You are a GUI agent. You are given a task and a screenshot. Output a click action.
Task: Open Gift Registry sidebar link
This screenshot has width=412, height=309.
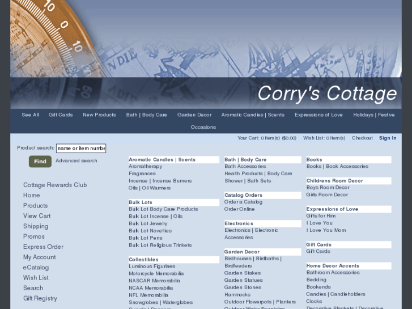(x=40, y=298)
